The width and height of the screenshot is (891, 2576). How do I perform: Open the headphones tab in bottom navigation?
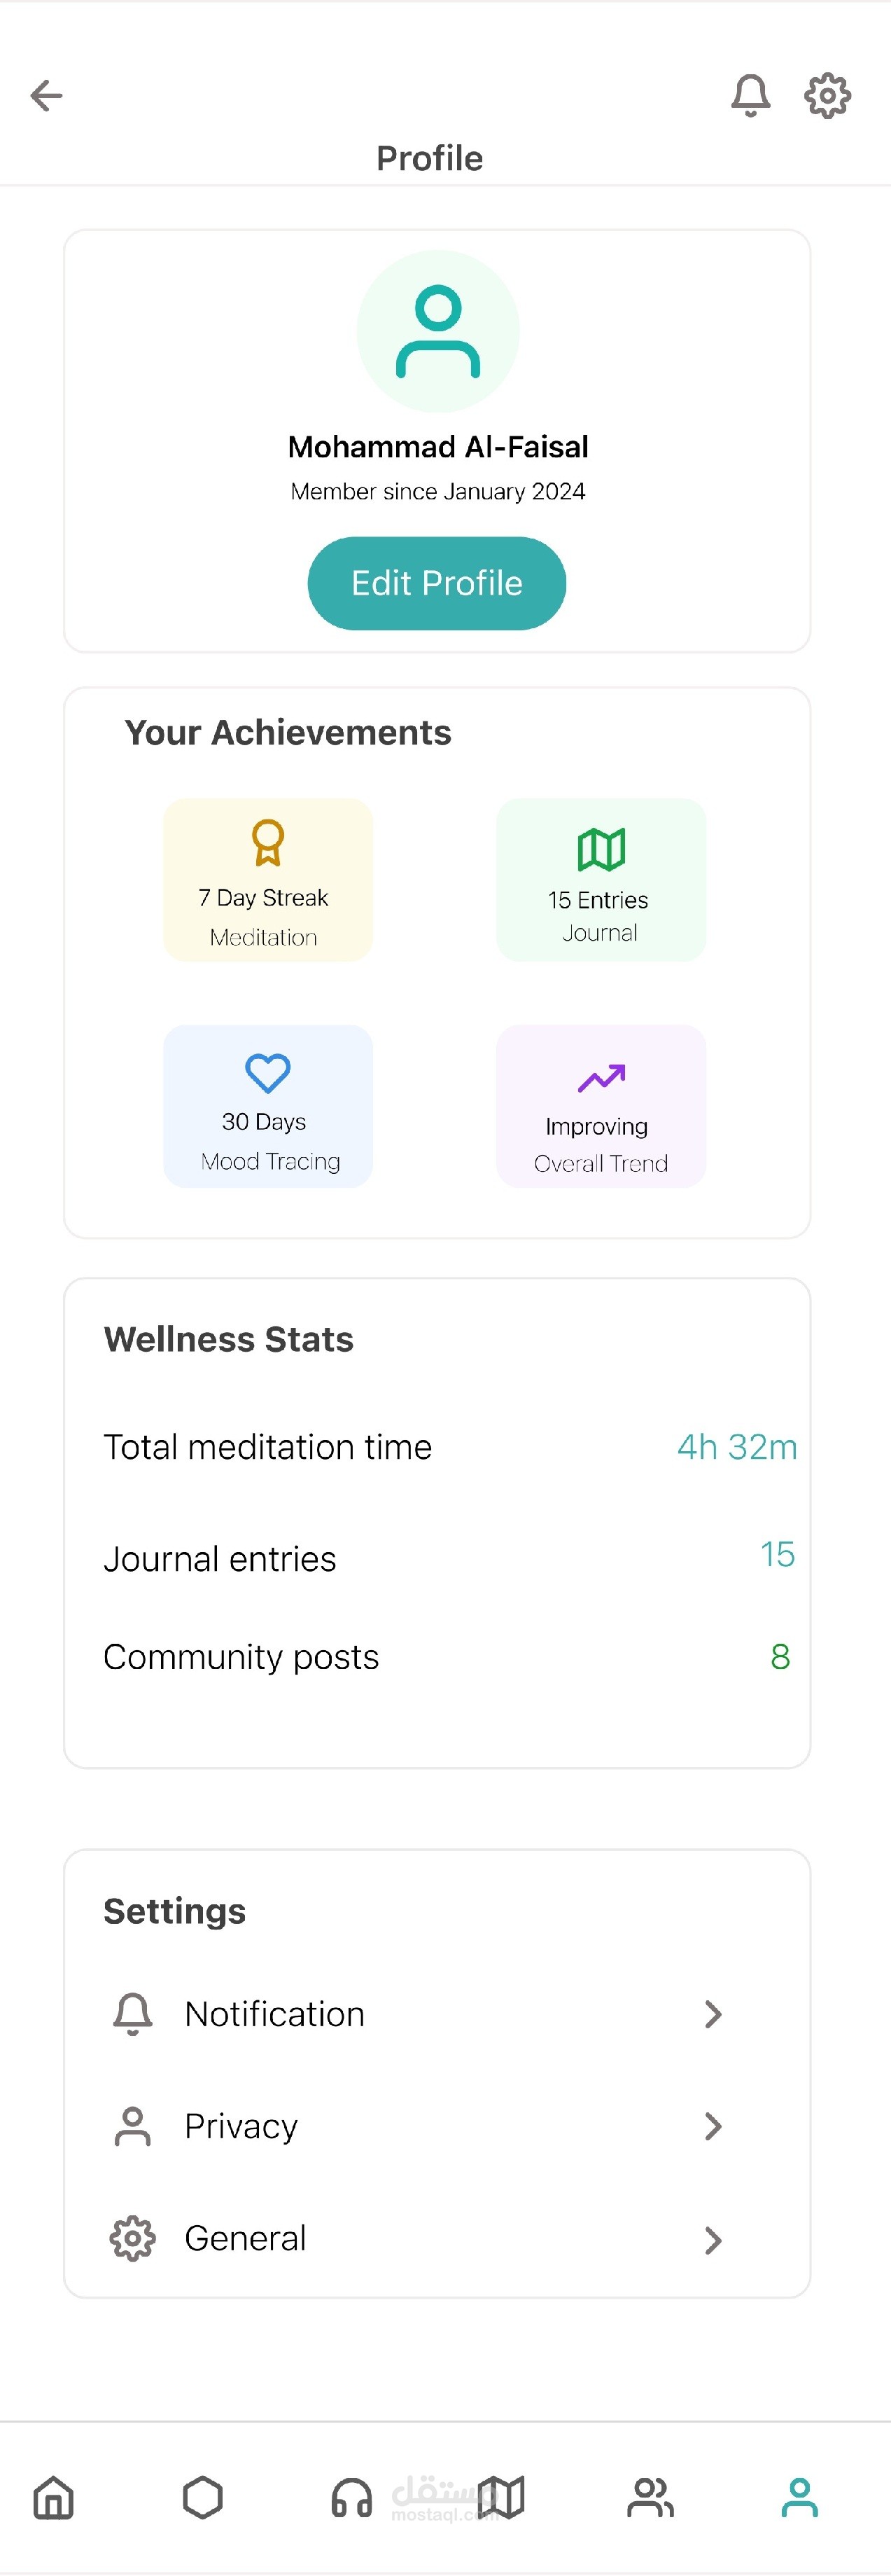pyautogui.click(x=351, y=2497)
